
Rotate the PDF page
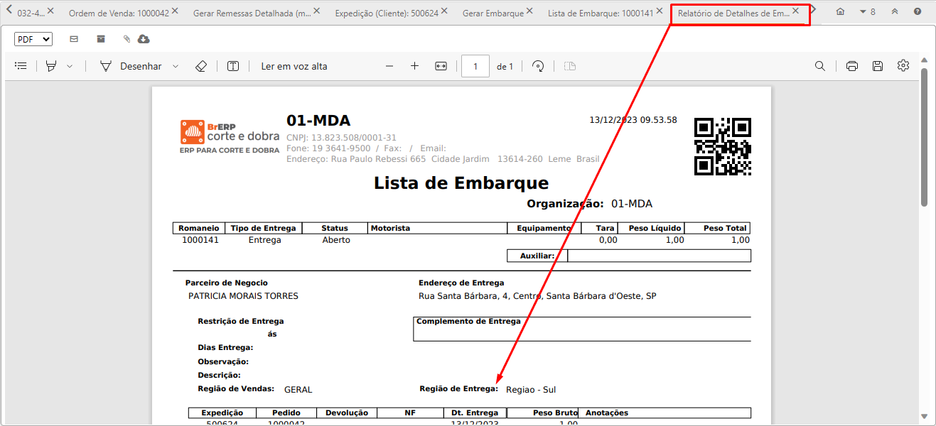538,65
